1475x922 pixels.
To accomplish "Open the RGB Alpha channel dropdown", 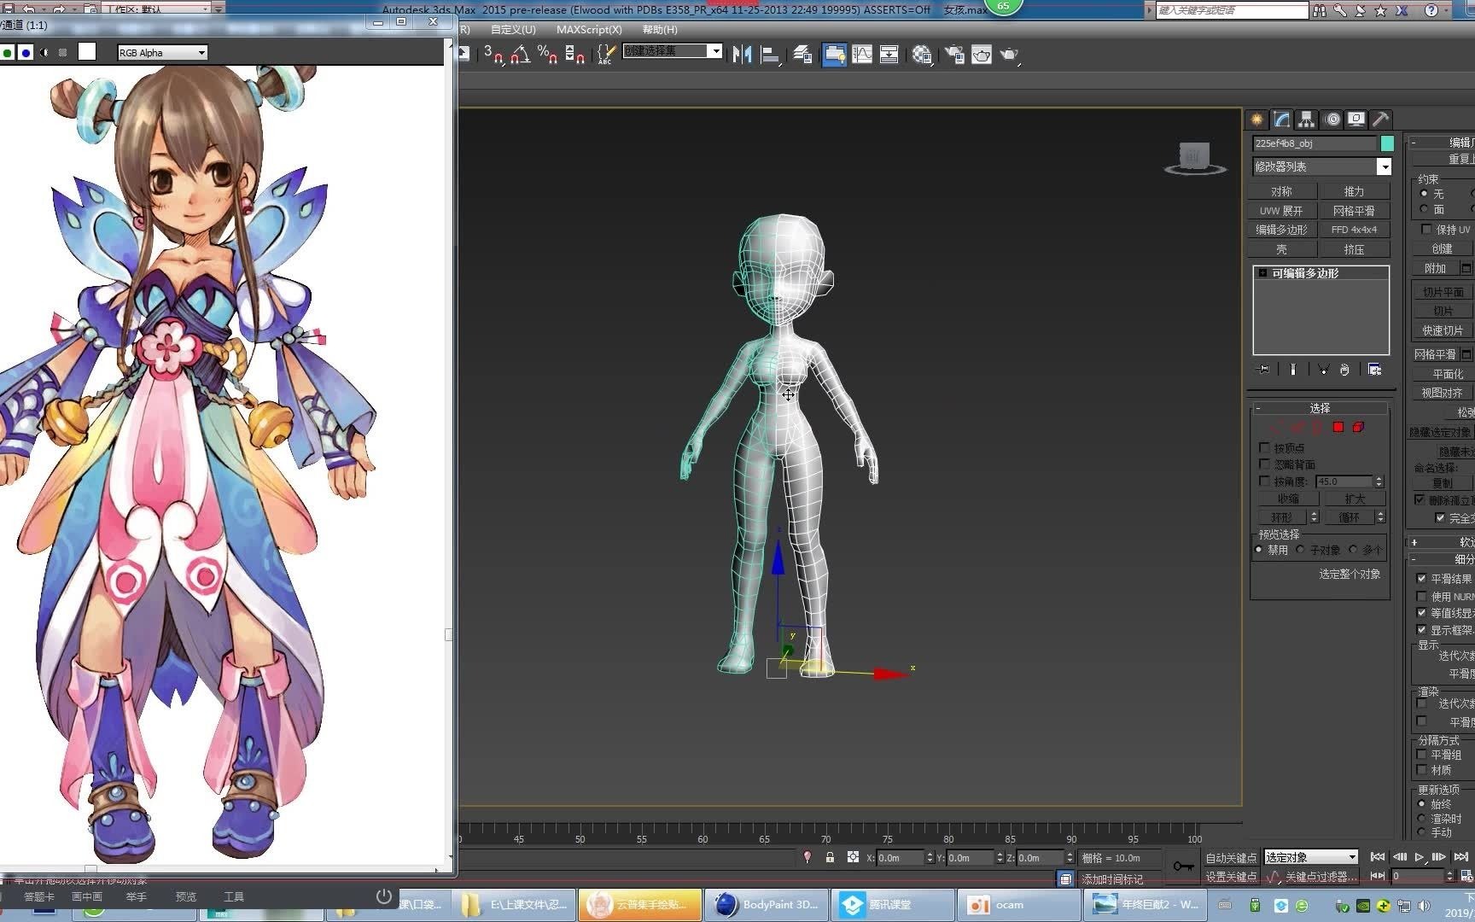I will [x=162, y=53].
